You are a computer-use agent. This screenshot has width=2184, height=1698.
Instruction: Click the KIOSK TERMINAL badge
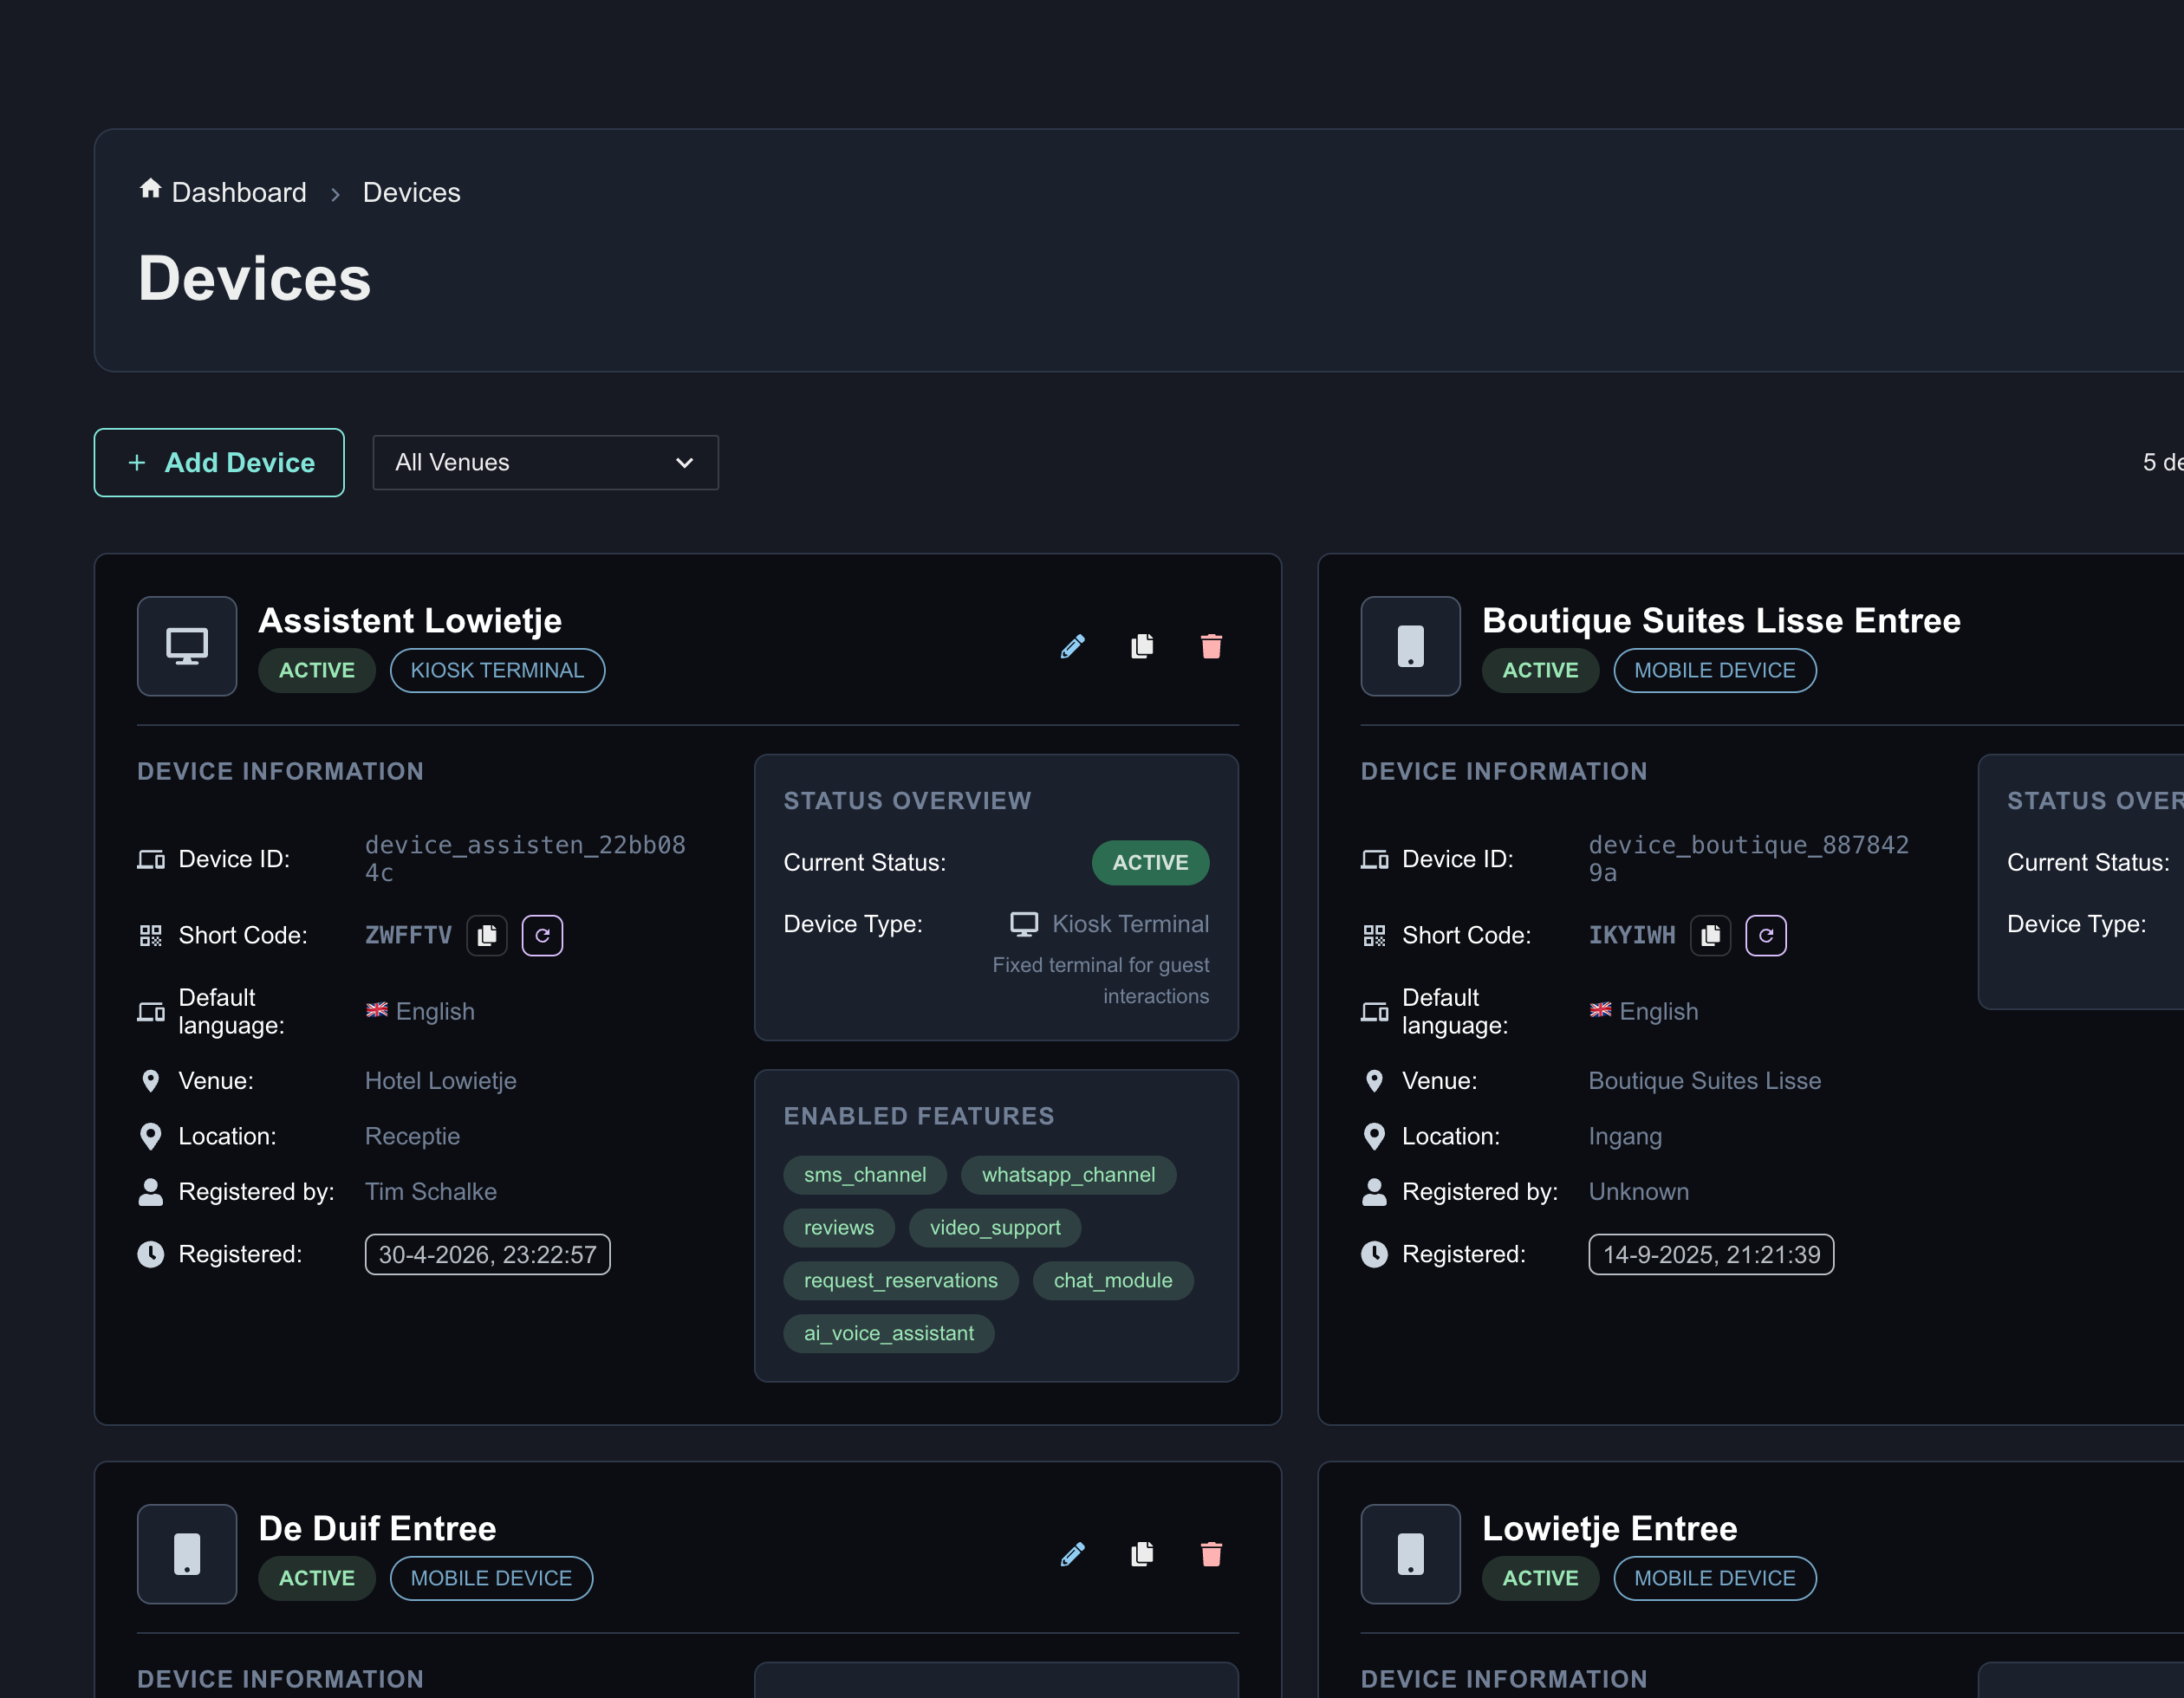[x=498, y=671]
